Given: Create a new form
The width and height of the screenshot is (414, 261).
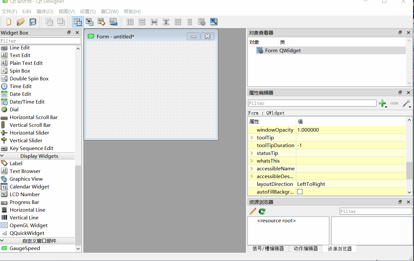Looking at the screenshot, I should pyautogui.click(x=8, y=22).
